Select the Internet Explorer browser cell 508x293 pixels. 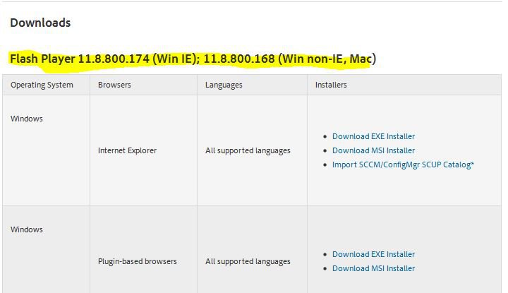pyautogui.click(x=127, y=150)
